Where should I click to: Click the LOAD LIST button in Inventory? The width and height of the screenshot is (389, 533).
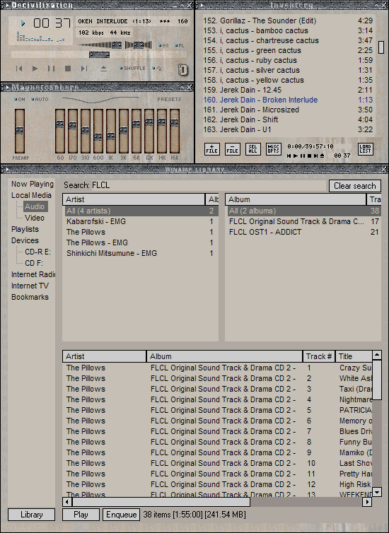click(366, 149)
